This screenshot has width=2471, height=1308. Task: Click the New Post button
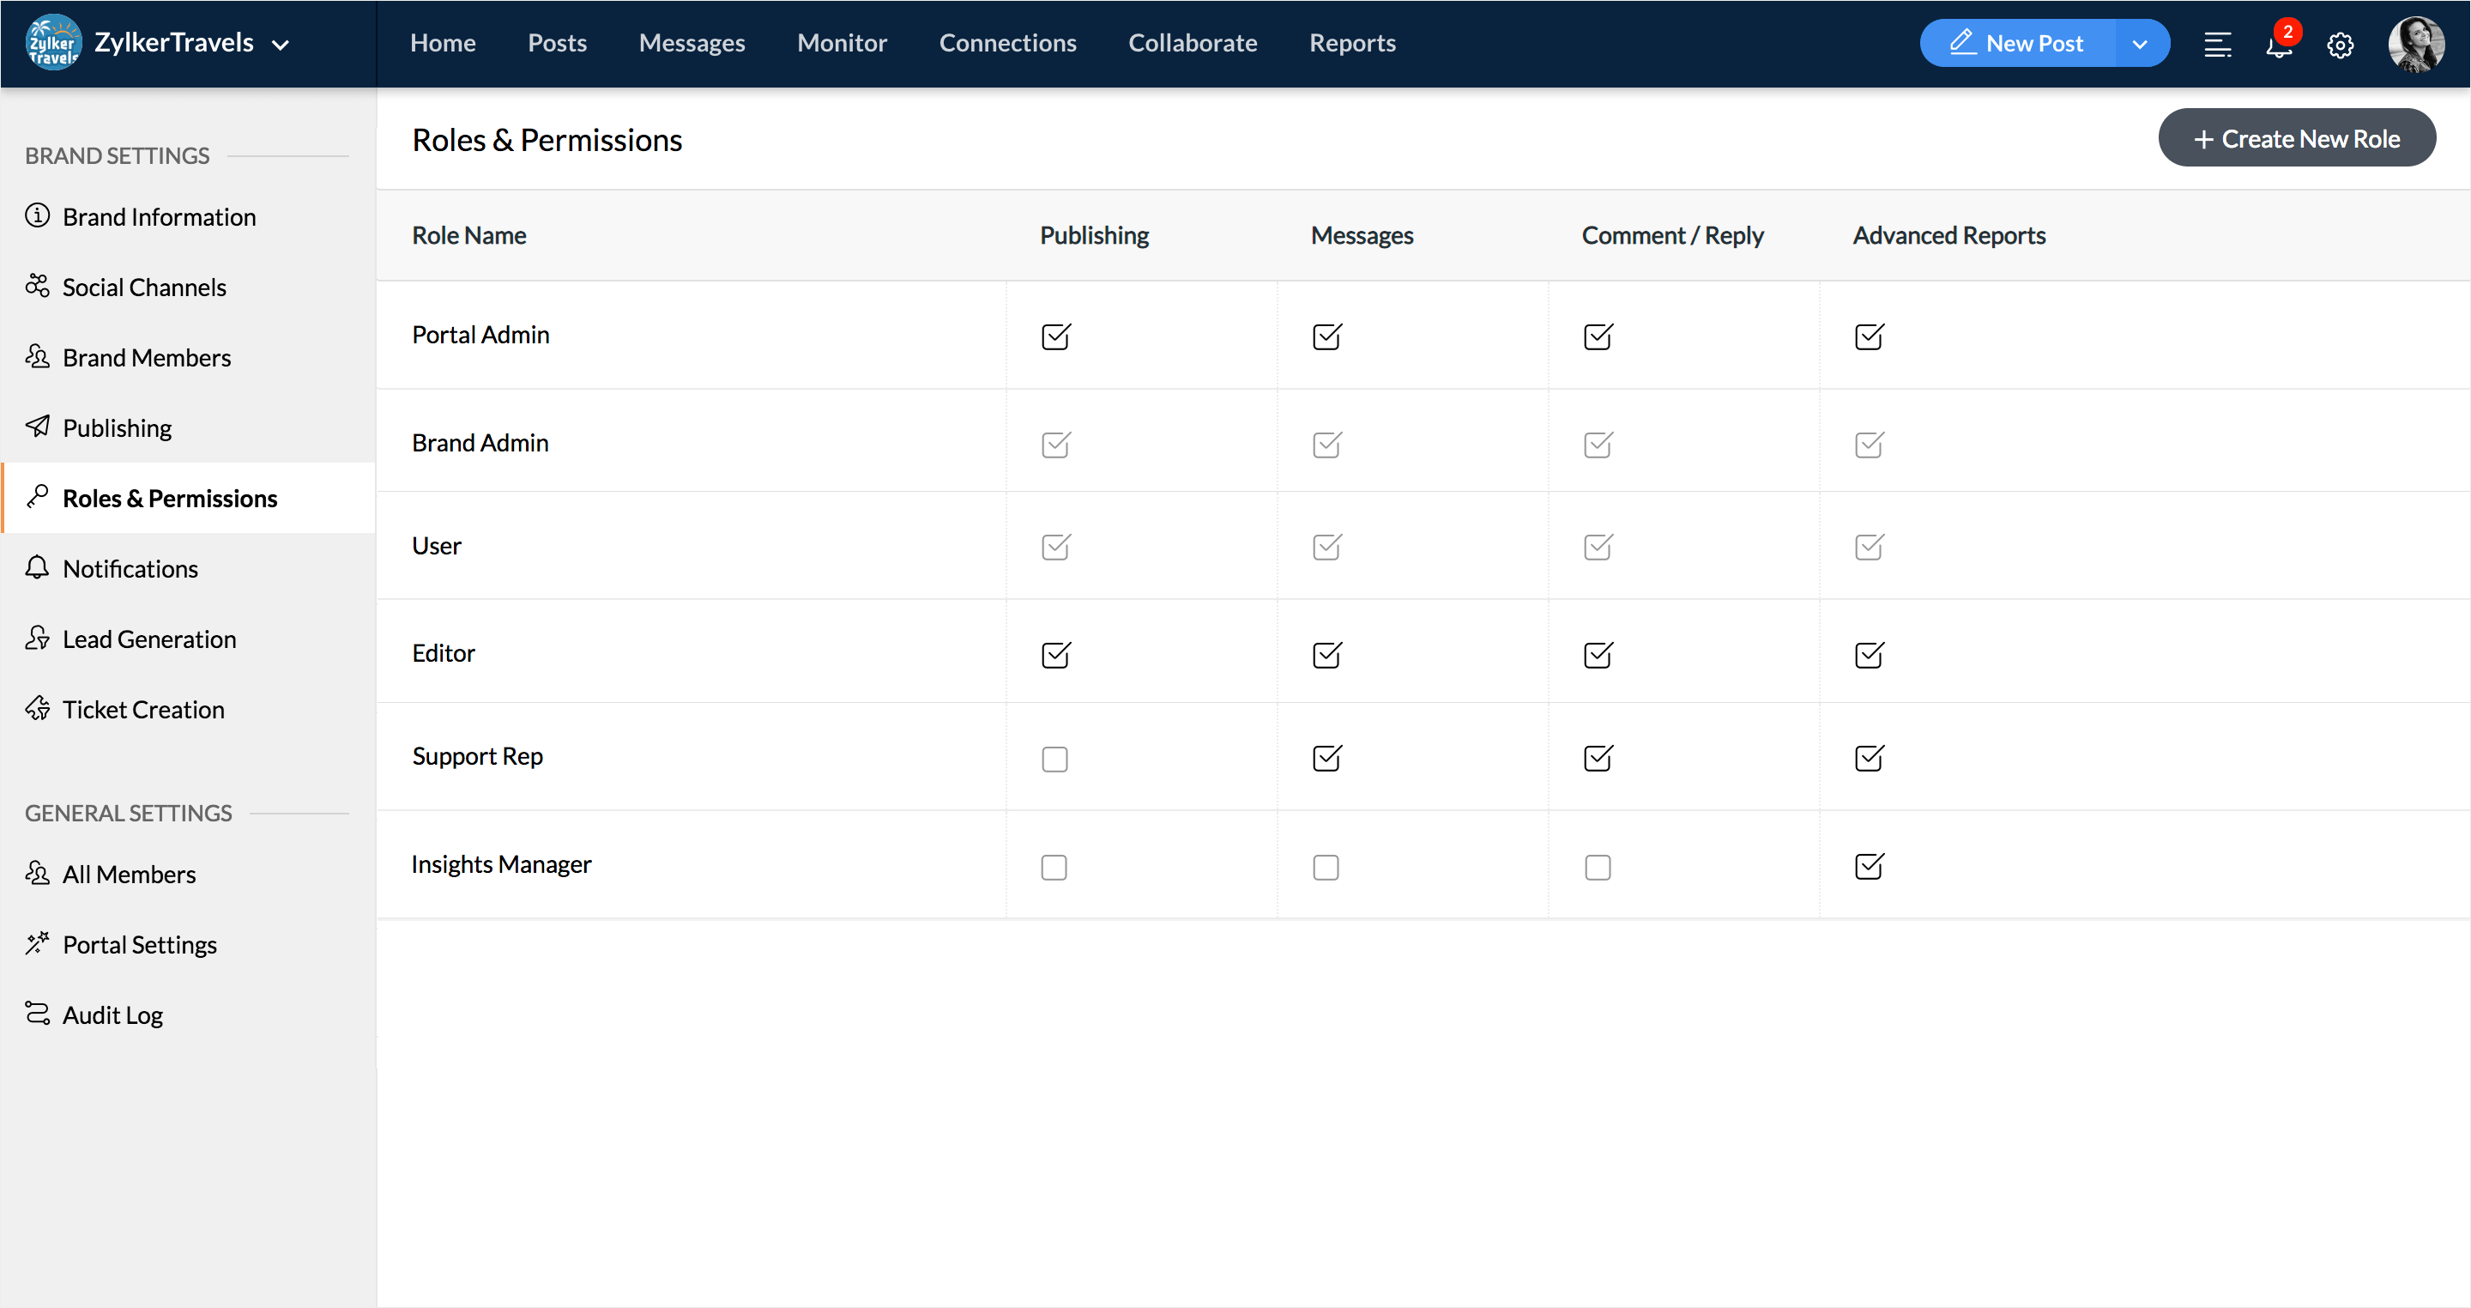[x=2017, y=44]
